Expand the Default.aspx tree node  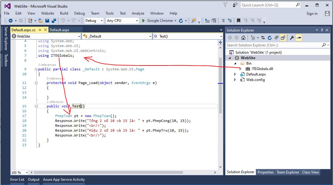click(235, 74)
